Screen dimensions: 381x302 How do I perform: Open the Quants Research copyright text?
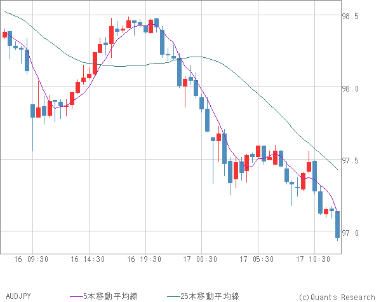click(337, 297)
